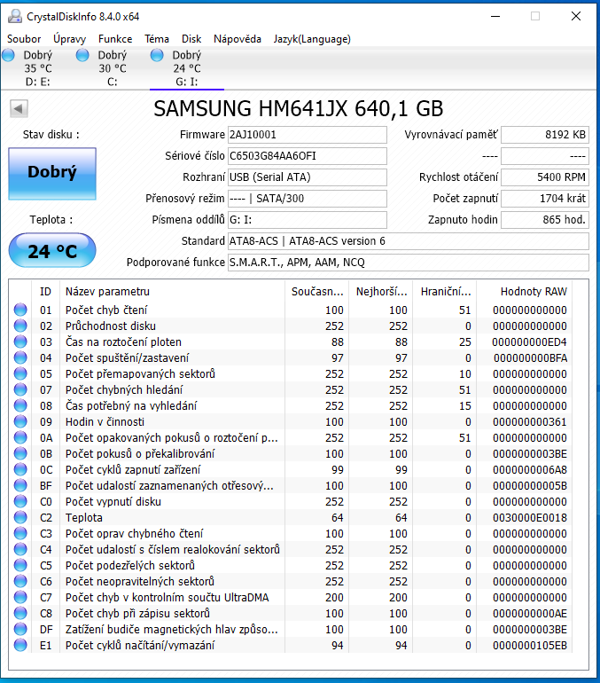
Task: Click status orb for disk G: I:
Action: point(157,55)
